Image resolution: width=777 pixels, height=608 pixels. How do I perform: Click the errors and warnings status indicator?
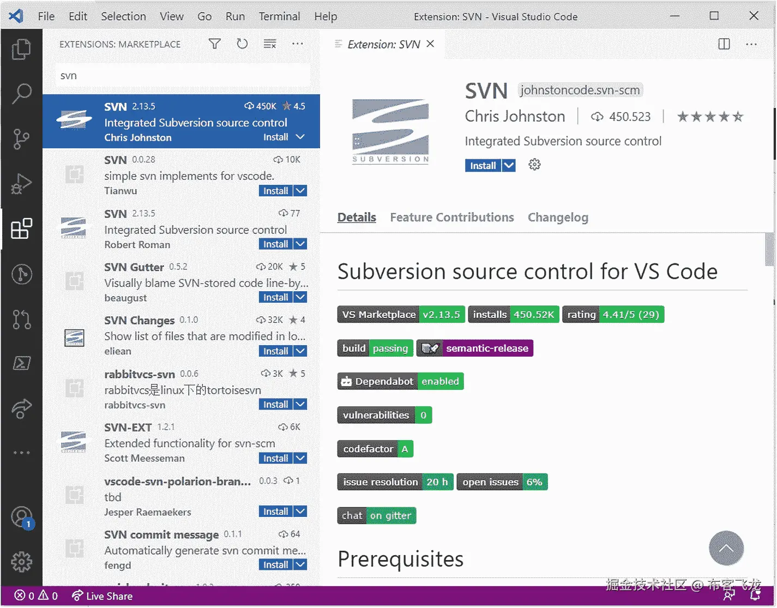[x=36, y=596]
